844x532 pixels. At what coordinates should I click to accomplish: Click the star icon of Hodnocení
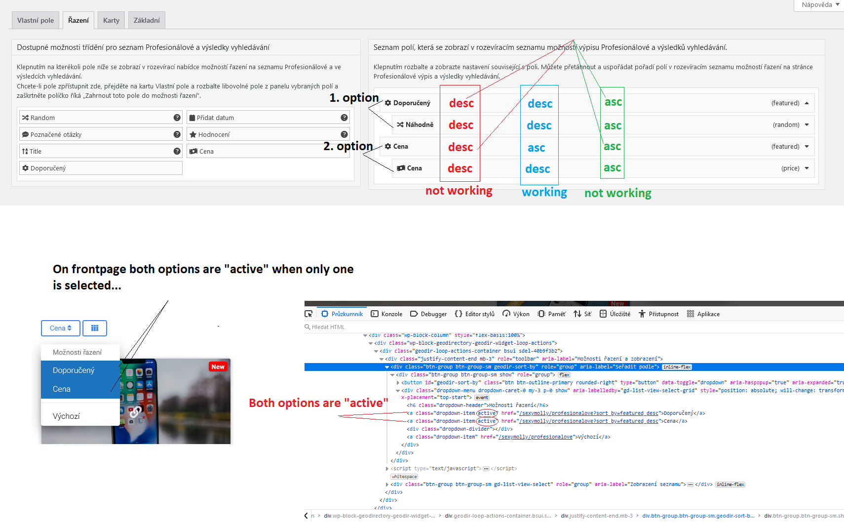tap(193, 134)
